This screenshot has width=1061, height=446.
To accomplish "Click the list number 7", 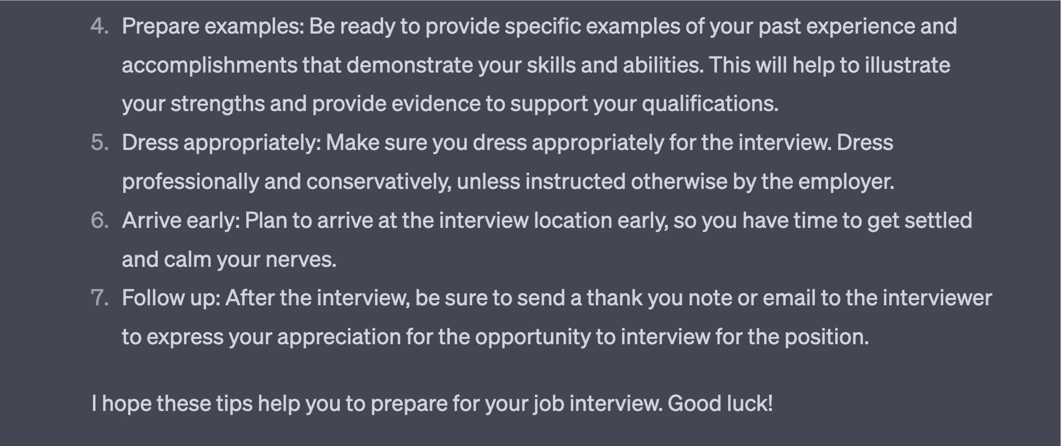I will [x=99, y=298].
